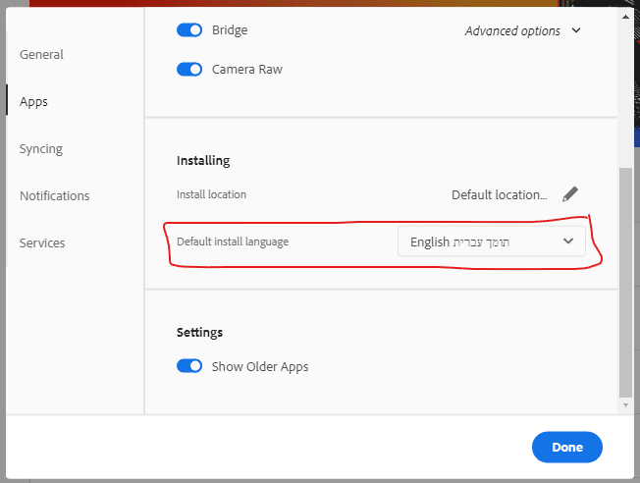Expand Advanced options chevron
This screenshot has width=640, height=483.
point(576,30)
